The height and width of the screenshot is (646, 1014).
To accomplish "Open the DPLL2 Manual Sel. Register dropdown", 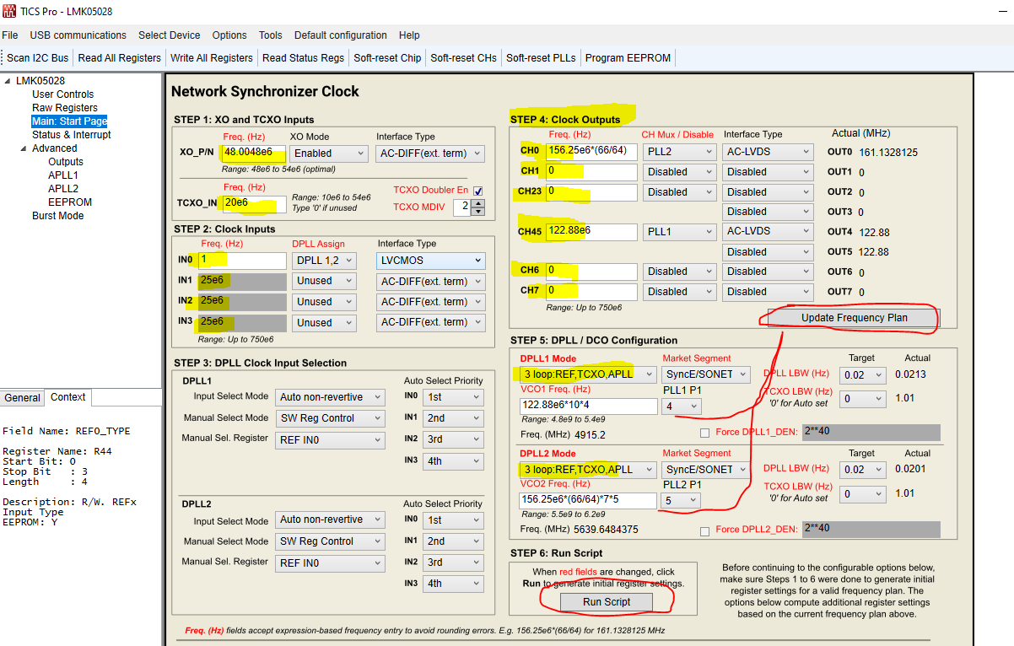I will point(330,563).
